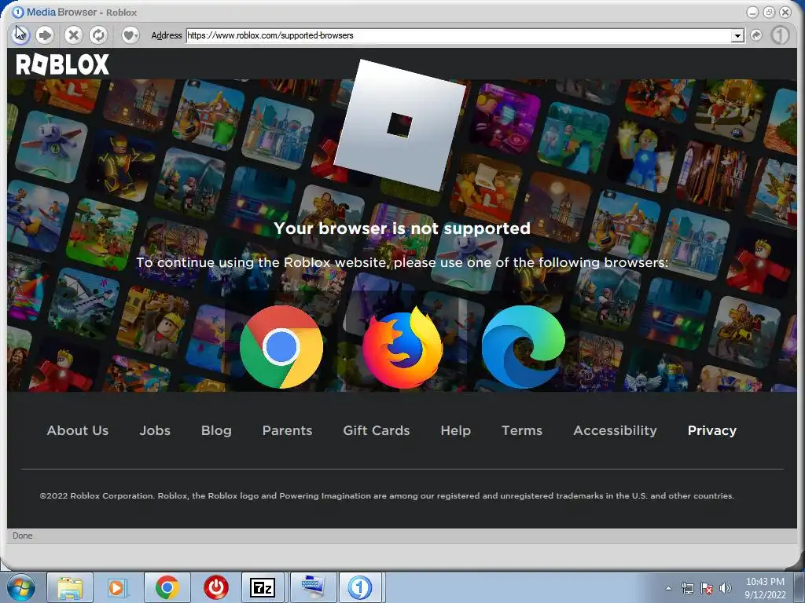Viewport: 805px width, 603px height.
Task: Click the large silver Roblox tilt icon
Action: 400,125
